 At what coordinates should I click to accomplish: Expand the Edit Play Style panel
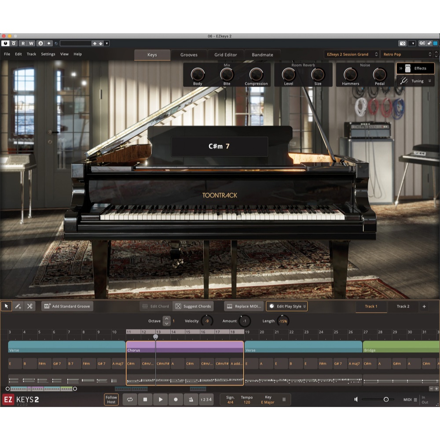pyautogui.click(x=287, y=306)
